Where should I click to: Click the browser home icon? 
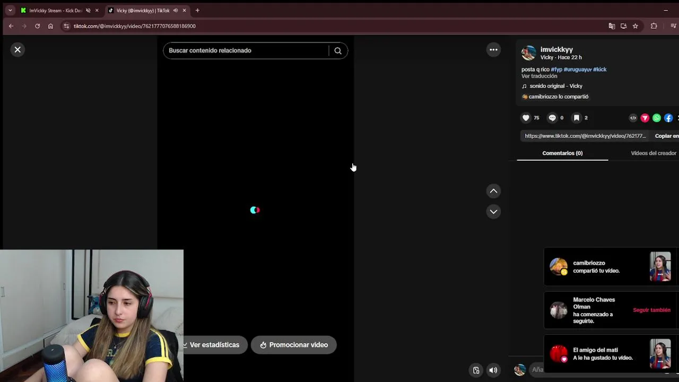[x=50, y=26]
